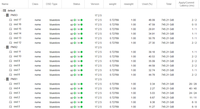Click the osd.12 disk icon
This screenshot has height=109, width=200.
10,43
